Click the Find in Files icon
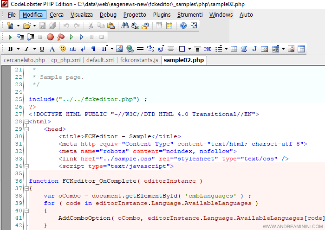Viewport: 325px width, 230px height. (145, 26)
